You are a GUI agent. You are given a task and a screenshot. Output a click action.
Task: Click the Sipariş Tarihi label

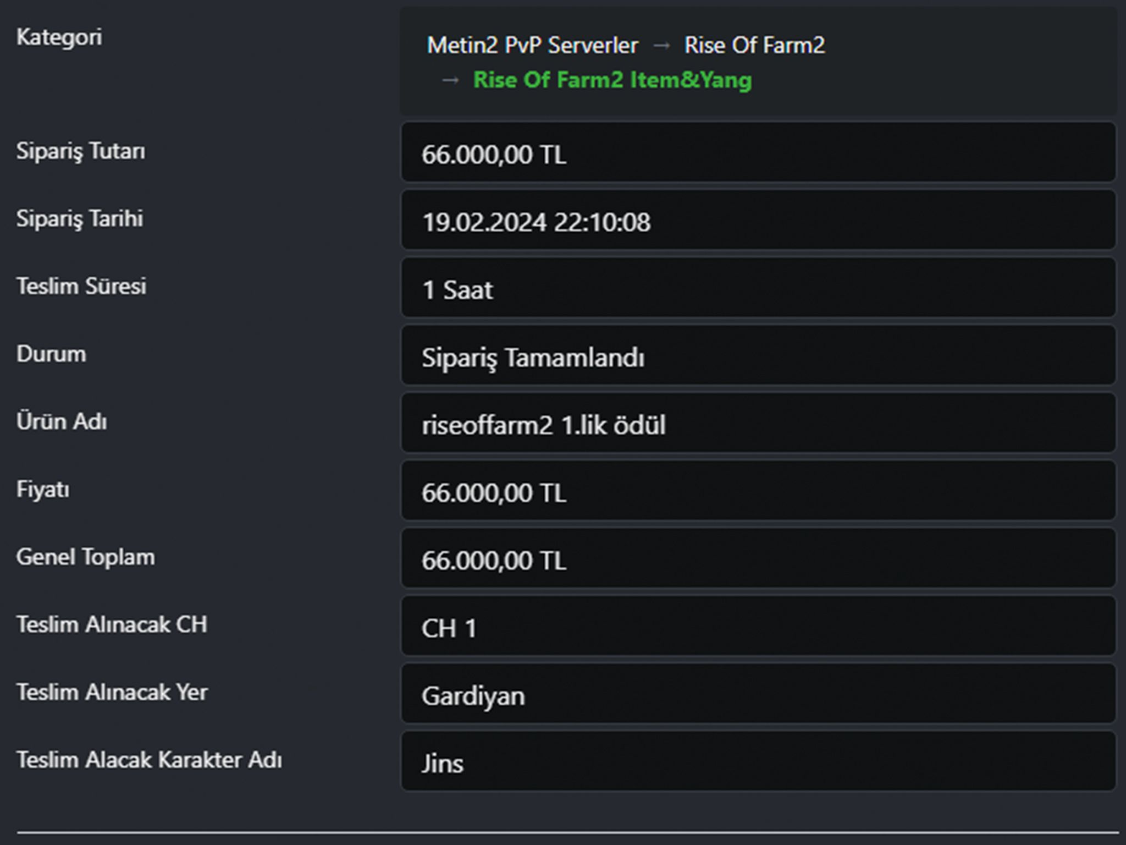point(80,218)
